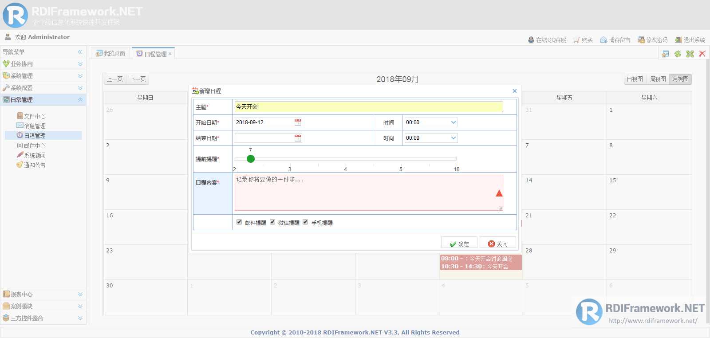Click calendar day 22

pyautogui.click(x=649, y=227)
